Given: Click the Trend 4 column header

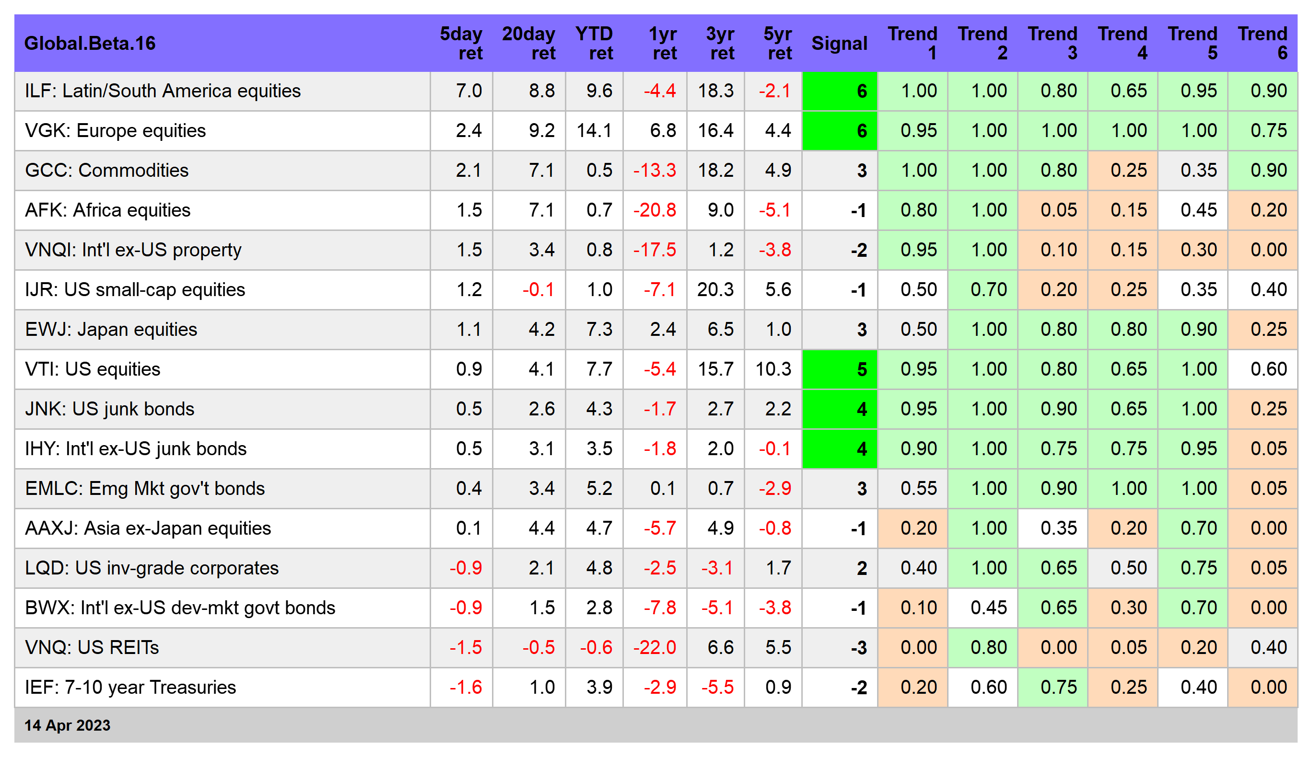Looking at the screenshot, I should 1123,43.
